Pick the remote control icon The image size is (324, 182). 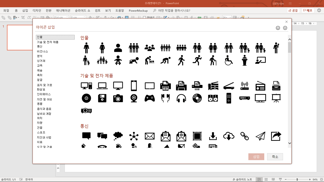click(x=229, y=98)
